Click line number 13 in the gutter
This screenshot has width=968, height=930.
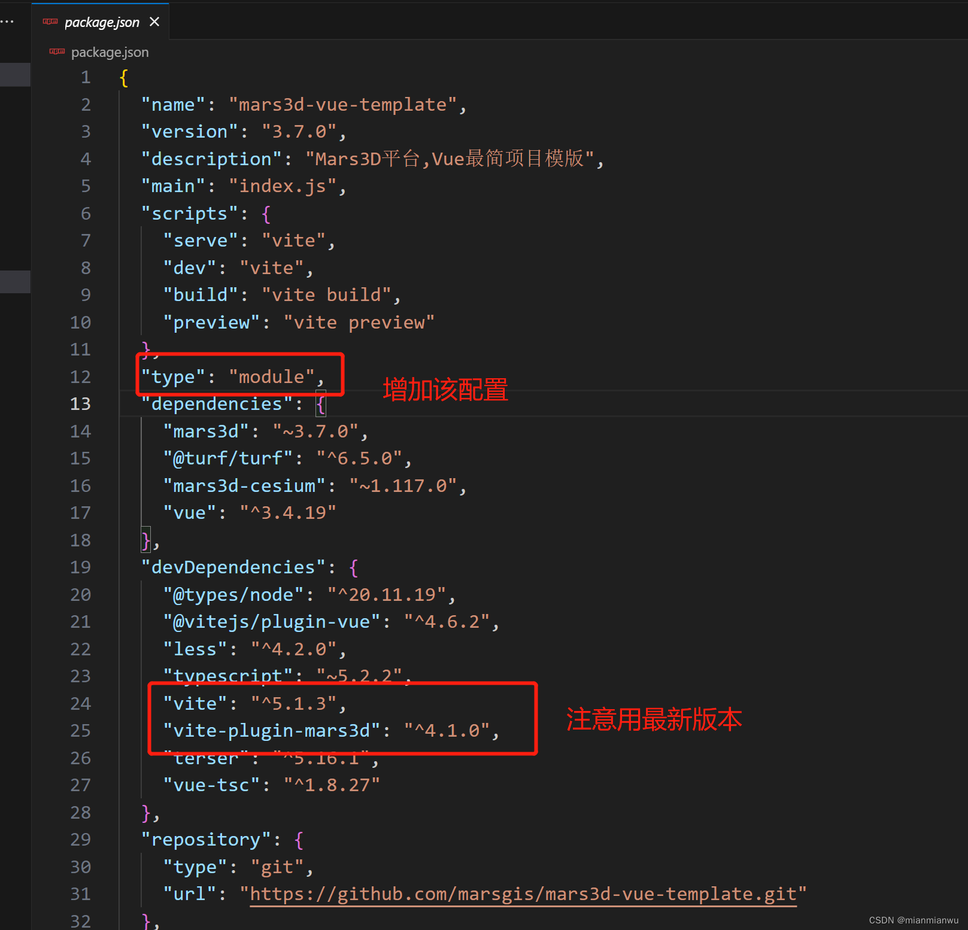click(80, 404)
